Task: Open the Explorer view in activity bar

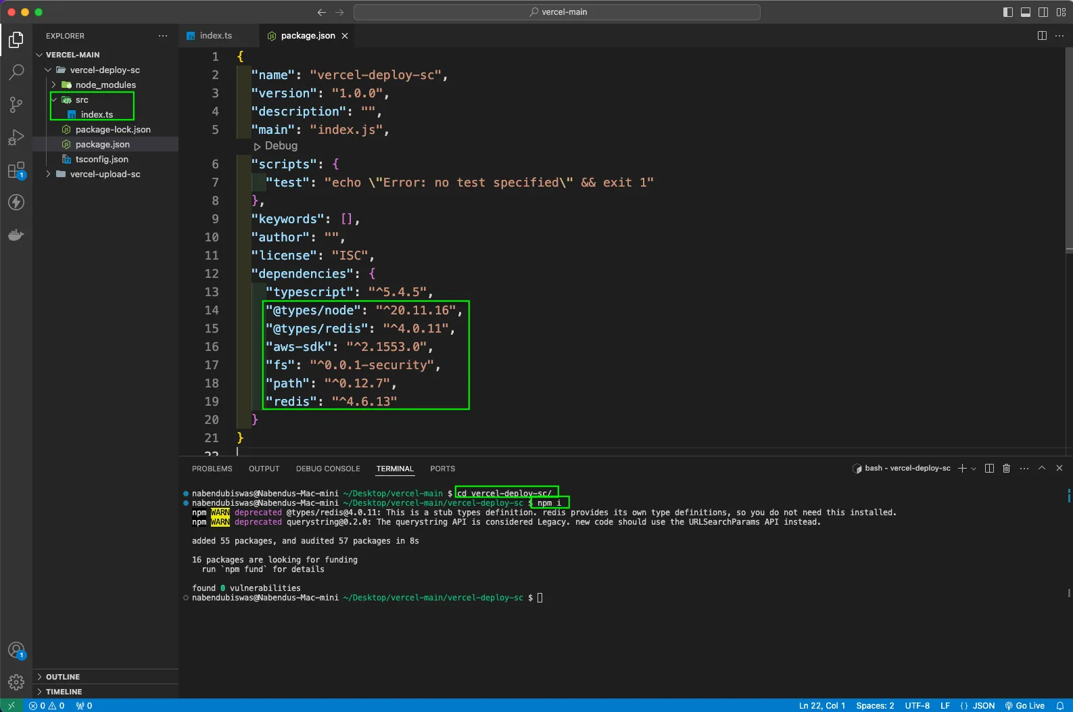Action: pyautogui.click(x=16, y=40)
